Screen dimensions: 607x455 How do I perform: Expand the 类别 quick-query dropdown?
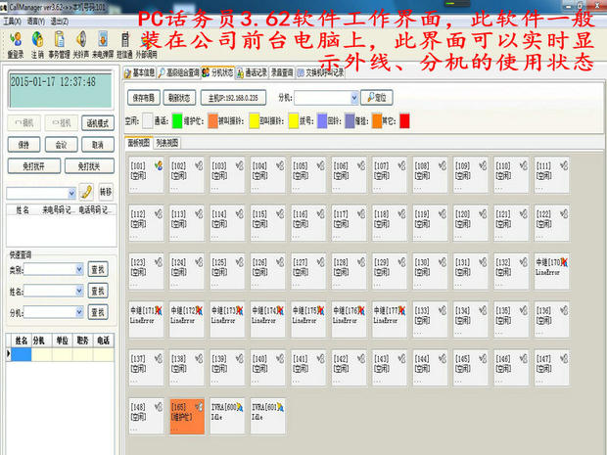[79, 269]
